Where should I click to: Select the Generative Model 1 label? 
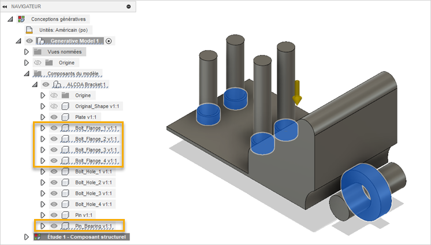[x=75, y=41]
